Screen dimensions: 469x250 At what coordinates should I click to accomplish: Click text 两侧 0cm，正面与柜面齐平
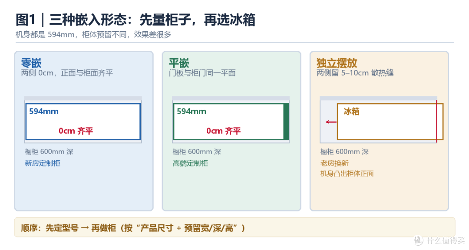[67, 73]
